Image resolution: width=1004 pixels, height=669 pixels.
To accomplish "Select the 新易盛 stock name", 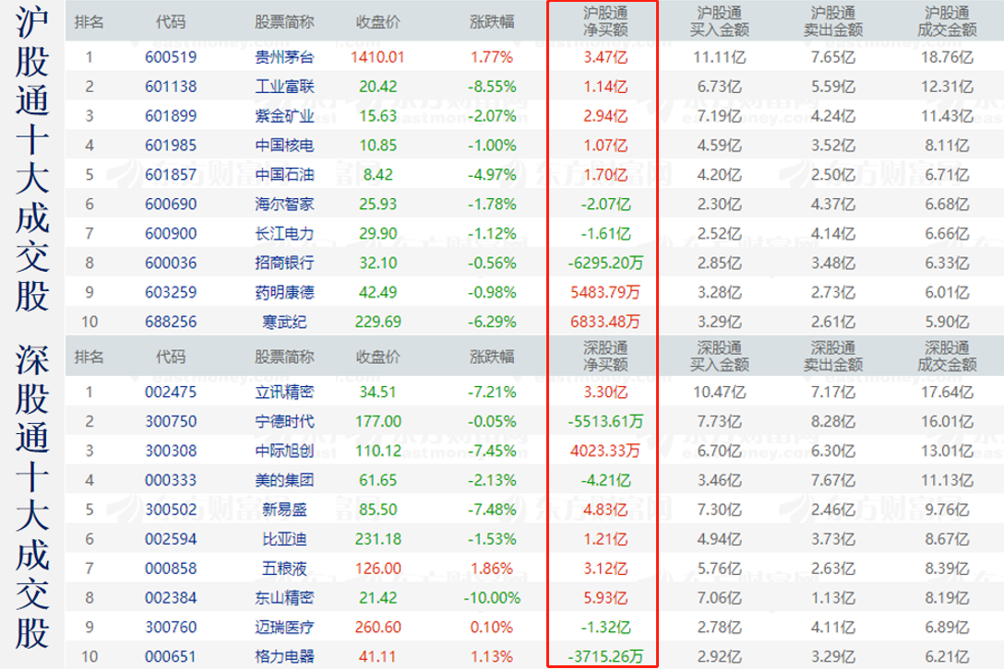I will point(284,510).
